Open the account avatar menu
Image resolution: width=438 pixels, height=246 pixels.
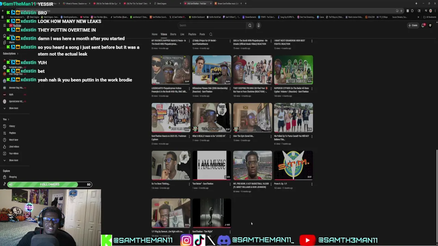click(430, 25)
